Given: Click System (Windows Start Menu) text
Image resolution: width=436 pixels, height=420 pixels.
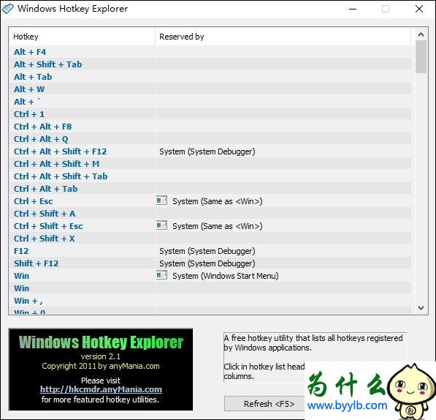Looking at the screenshot, I should tap(225, 276).
